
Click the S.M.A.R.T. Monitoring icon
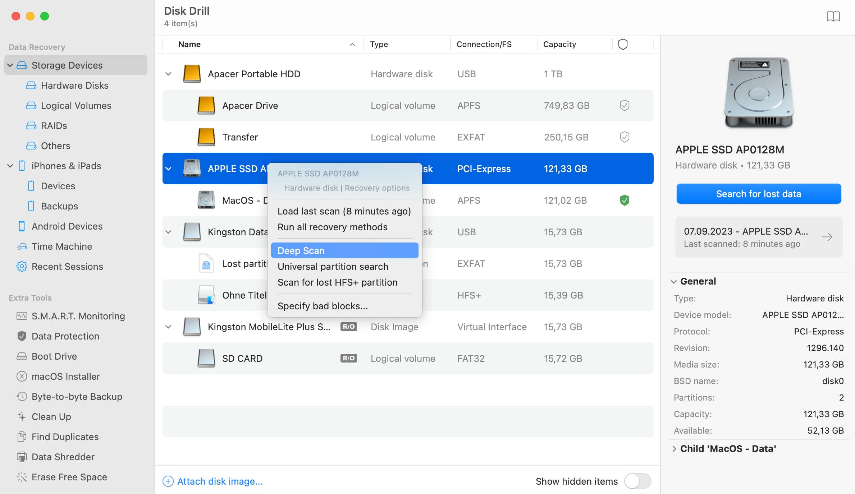tap(22, 316)
